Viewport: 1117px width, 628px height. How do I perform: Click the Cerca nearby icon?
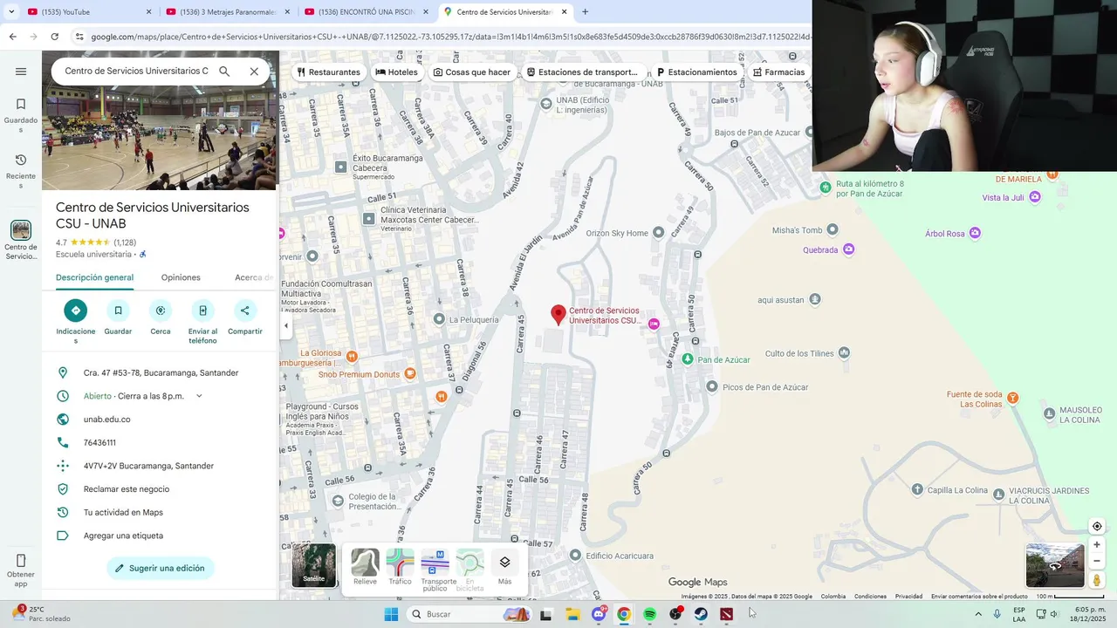pos(161,310)
